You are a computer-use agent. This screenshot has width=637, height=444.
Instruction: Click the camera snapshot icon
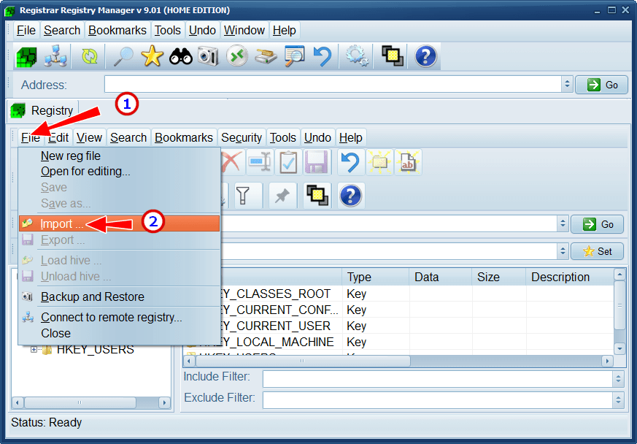[208, 57]
